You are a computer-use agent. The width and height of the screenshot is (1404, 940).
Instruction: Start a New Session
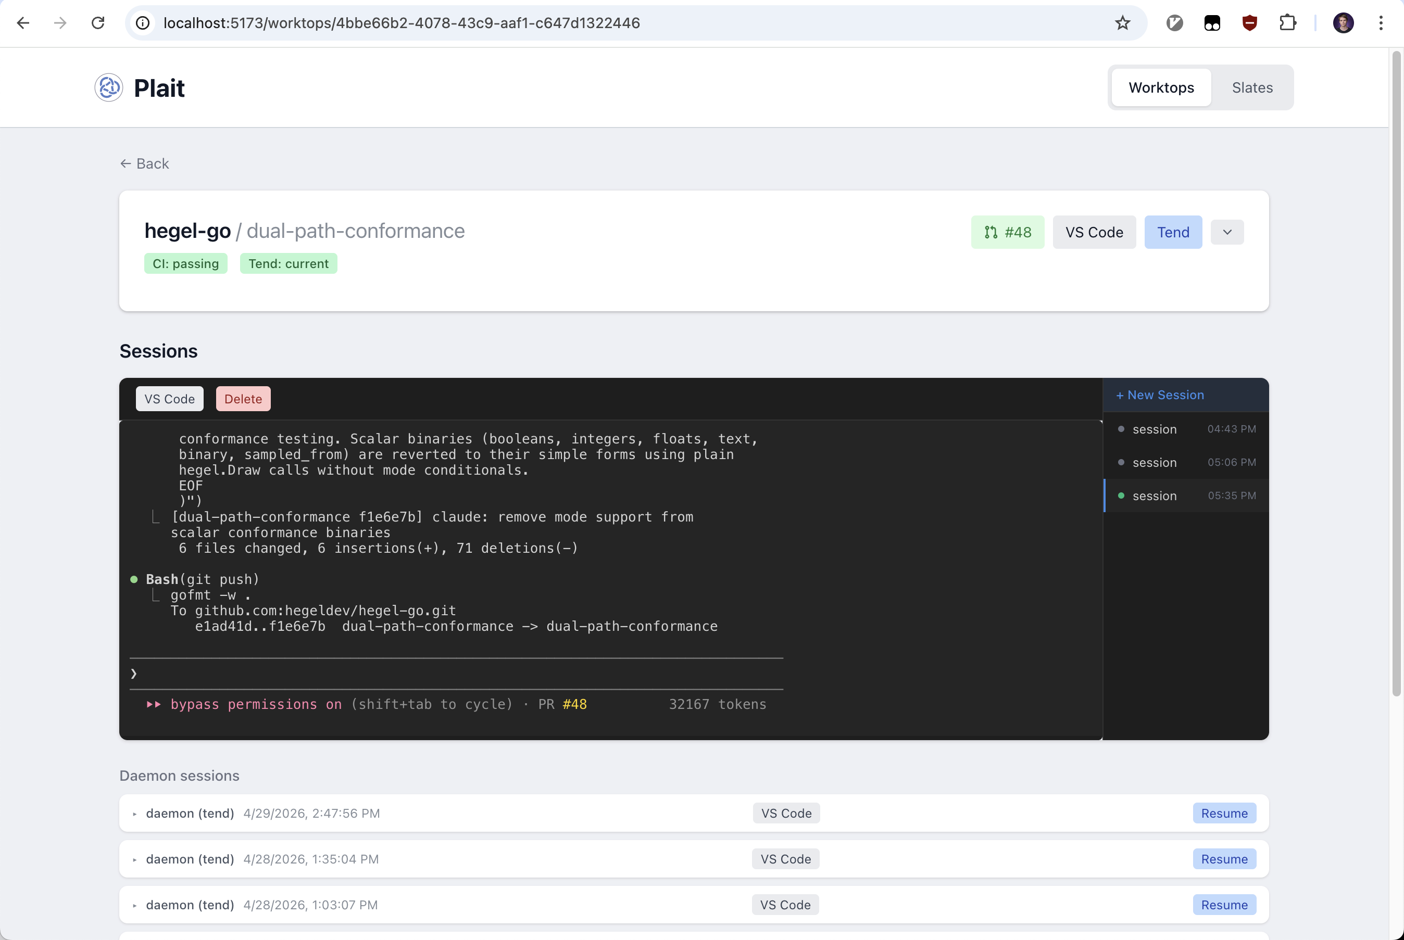click(1160, 395)
